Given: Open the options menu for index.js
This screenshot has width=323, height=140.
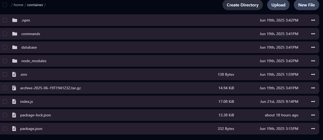Looking at the screenshot, I should pyautogui.click(x=313, y=101).
